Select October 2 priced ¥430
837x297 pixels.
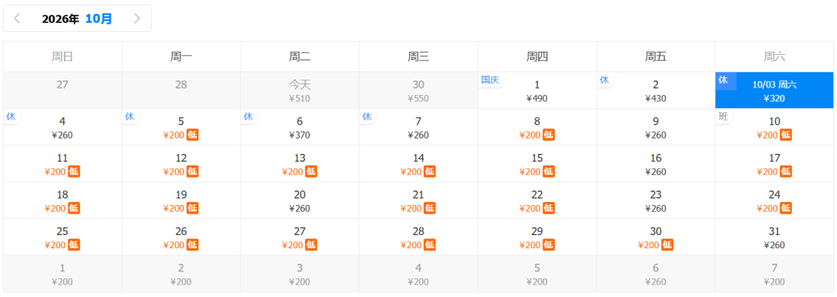click(656, 90)
